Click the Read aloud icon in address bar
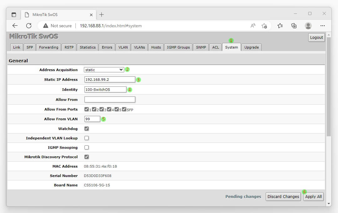Image resolution: width=338 pixels, height=213 pixels. coord(253,26)
